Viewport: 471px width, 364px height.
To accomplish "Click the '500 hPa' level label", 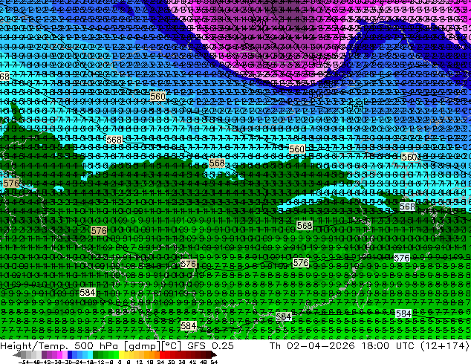I will pos(97,345).
